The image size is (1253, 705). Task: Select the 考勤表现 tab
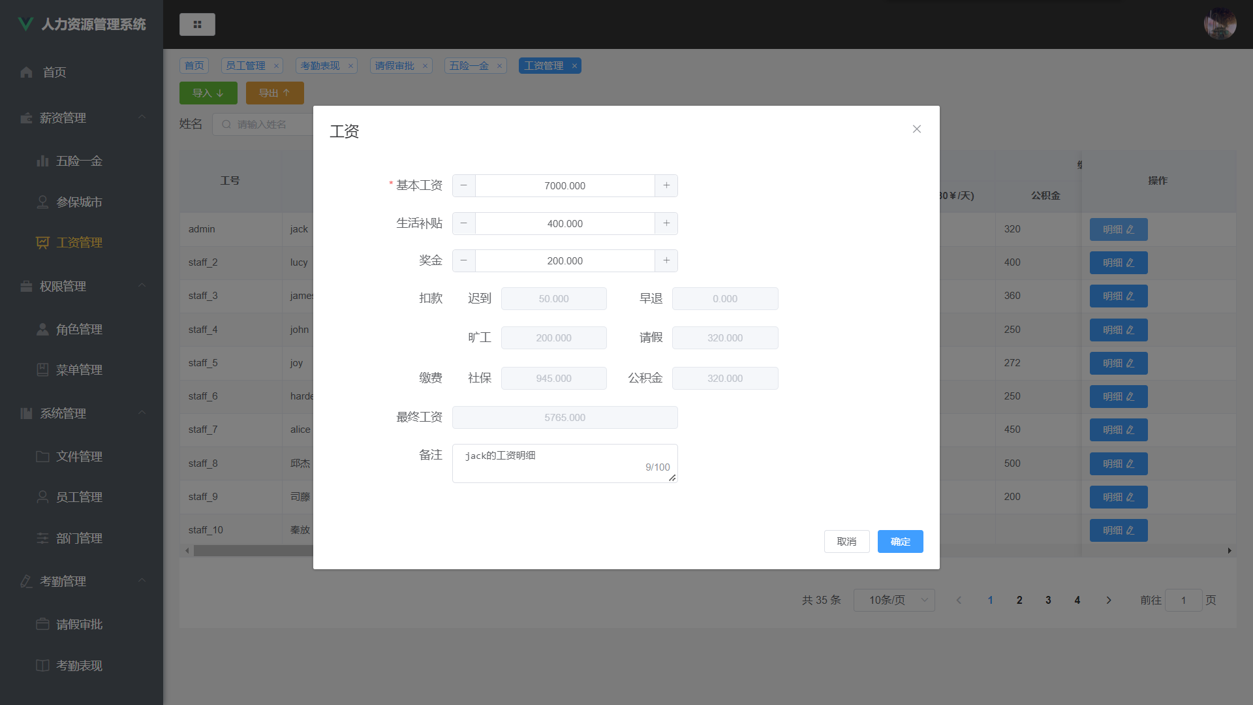pos(320,65)
